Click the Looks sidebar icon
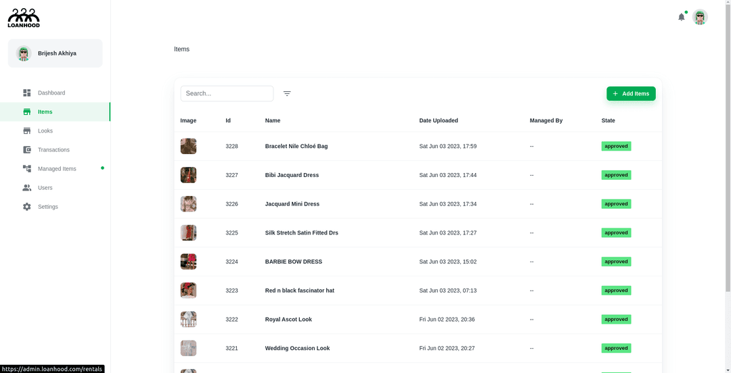The height and width of the screenshot is (373, 731). [27, 131]
